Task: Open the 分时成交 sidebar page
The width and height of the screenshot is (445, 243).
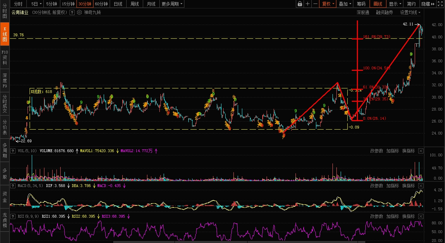Action: (5, 104)
